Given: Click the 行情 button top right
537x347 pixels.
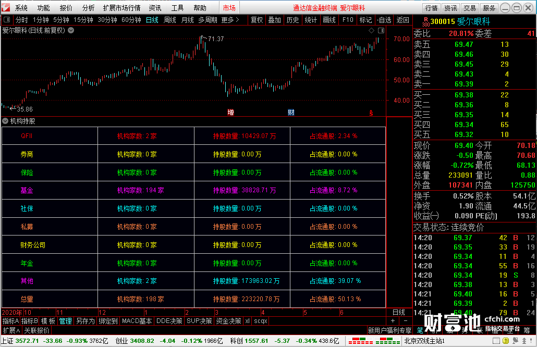Looking at the screenshot, I should point(432,8).
